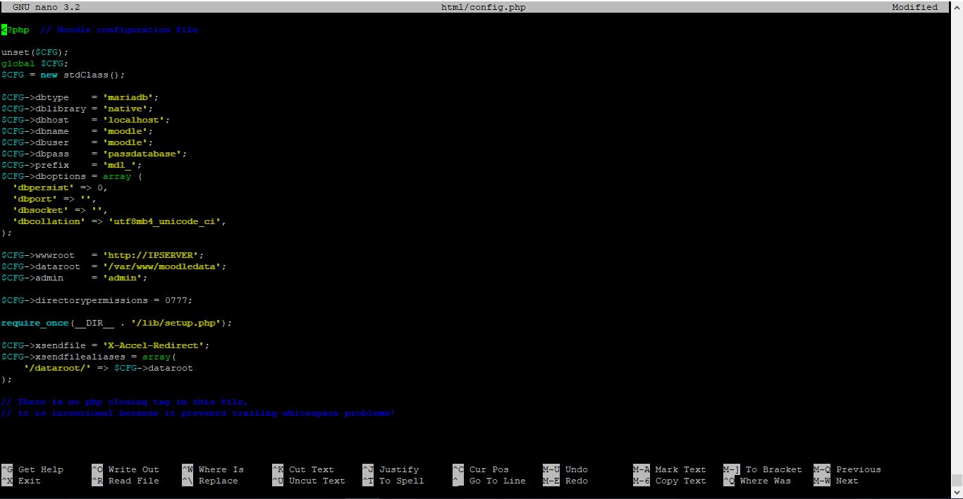Viewport: 963px width, 499px height.
Task: Select the Write Out command
Action: [133, 469]
